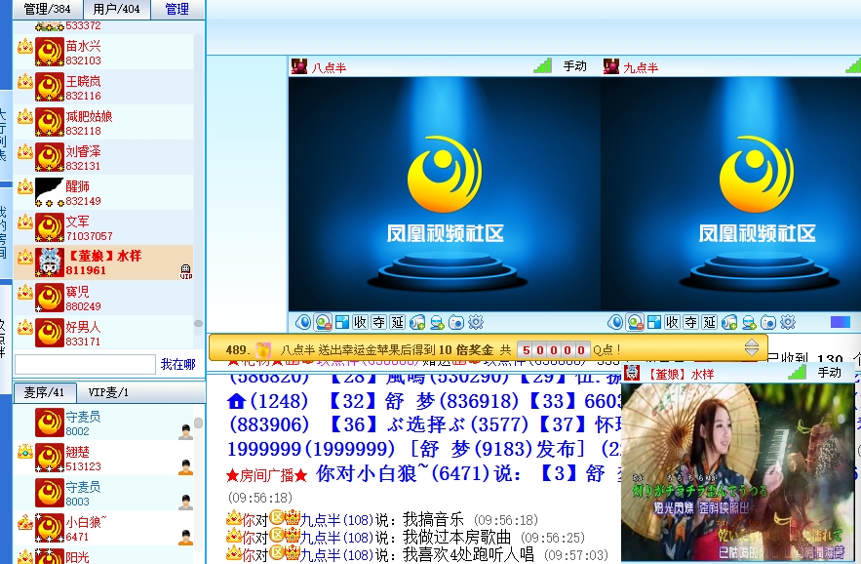Click the 九点半 name in the video header
The width and height of the screenshot is (861, 564).
641,67
